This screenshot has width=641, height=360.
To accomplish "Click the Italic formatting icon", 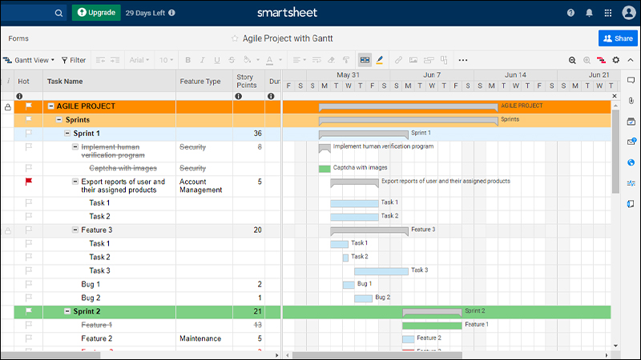I will pos(203,60).
